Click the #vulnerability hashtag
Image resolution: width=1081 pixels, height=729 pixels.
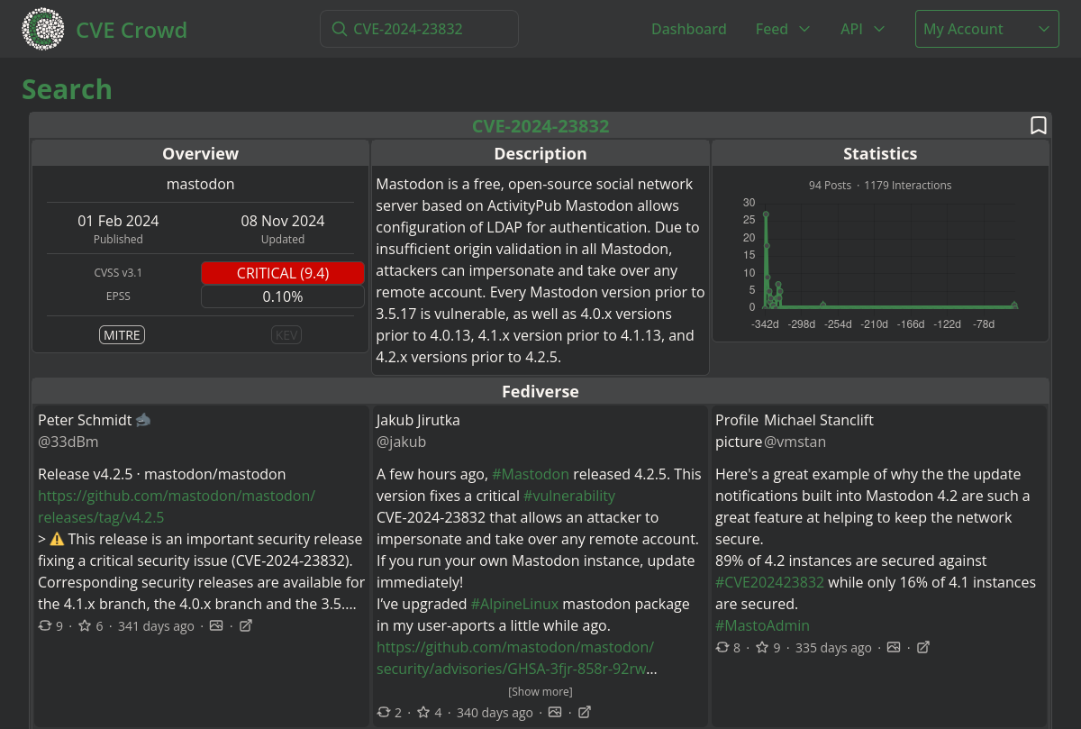tap(569, 496)
